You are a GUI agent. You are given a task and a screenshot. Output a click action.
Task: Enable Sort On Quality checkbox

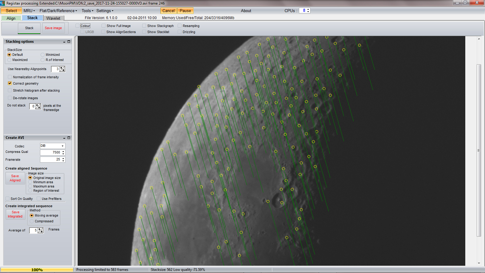pyautogui.click(x=7, y=199)
